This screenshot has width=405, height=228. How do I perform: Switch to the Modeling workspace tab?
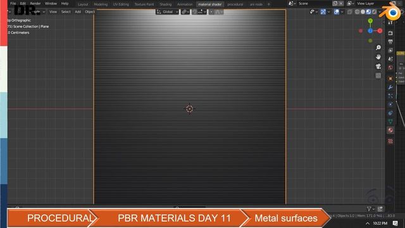[101, 4]
